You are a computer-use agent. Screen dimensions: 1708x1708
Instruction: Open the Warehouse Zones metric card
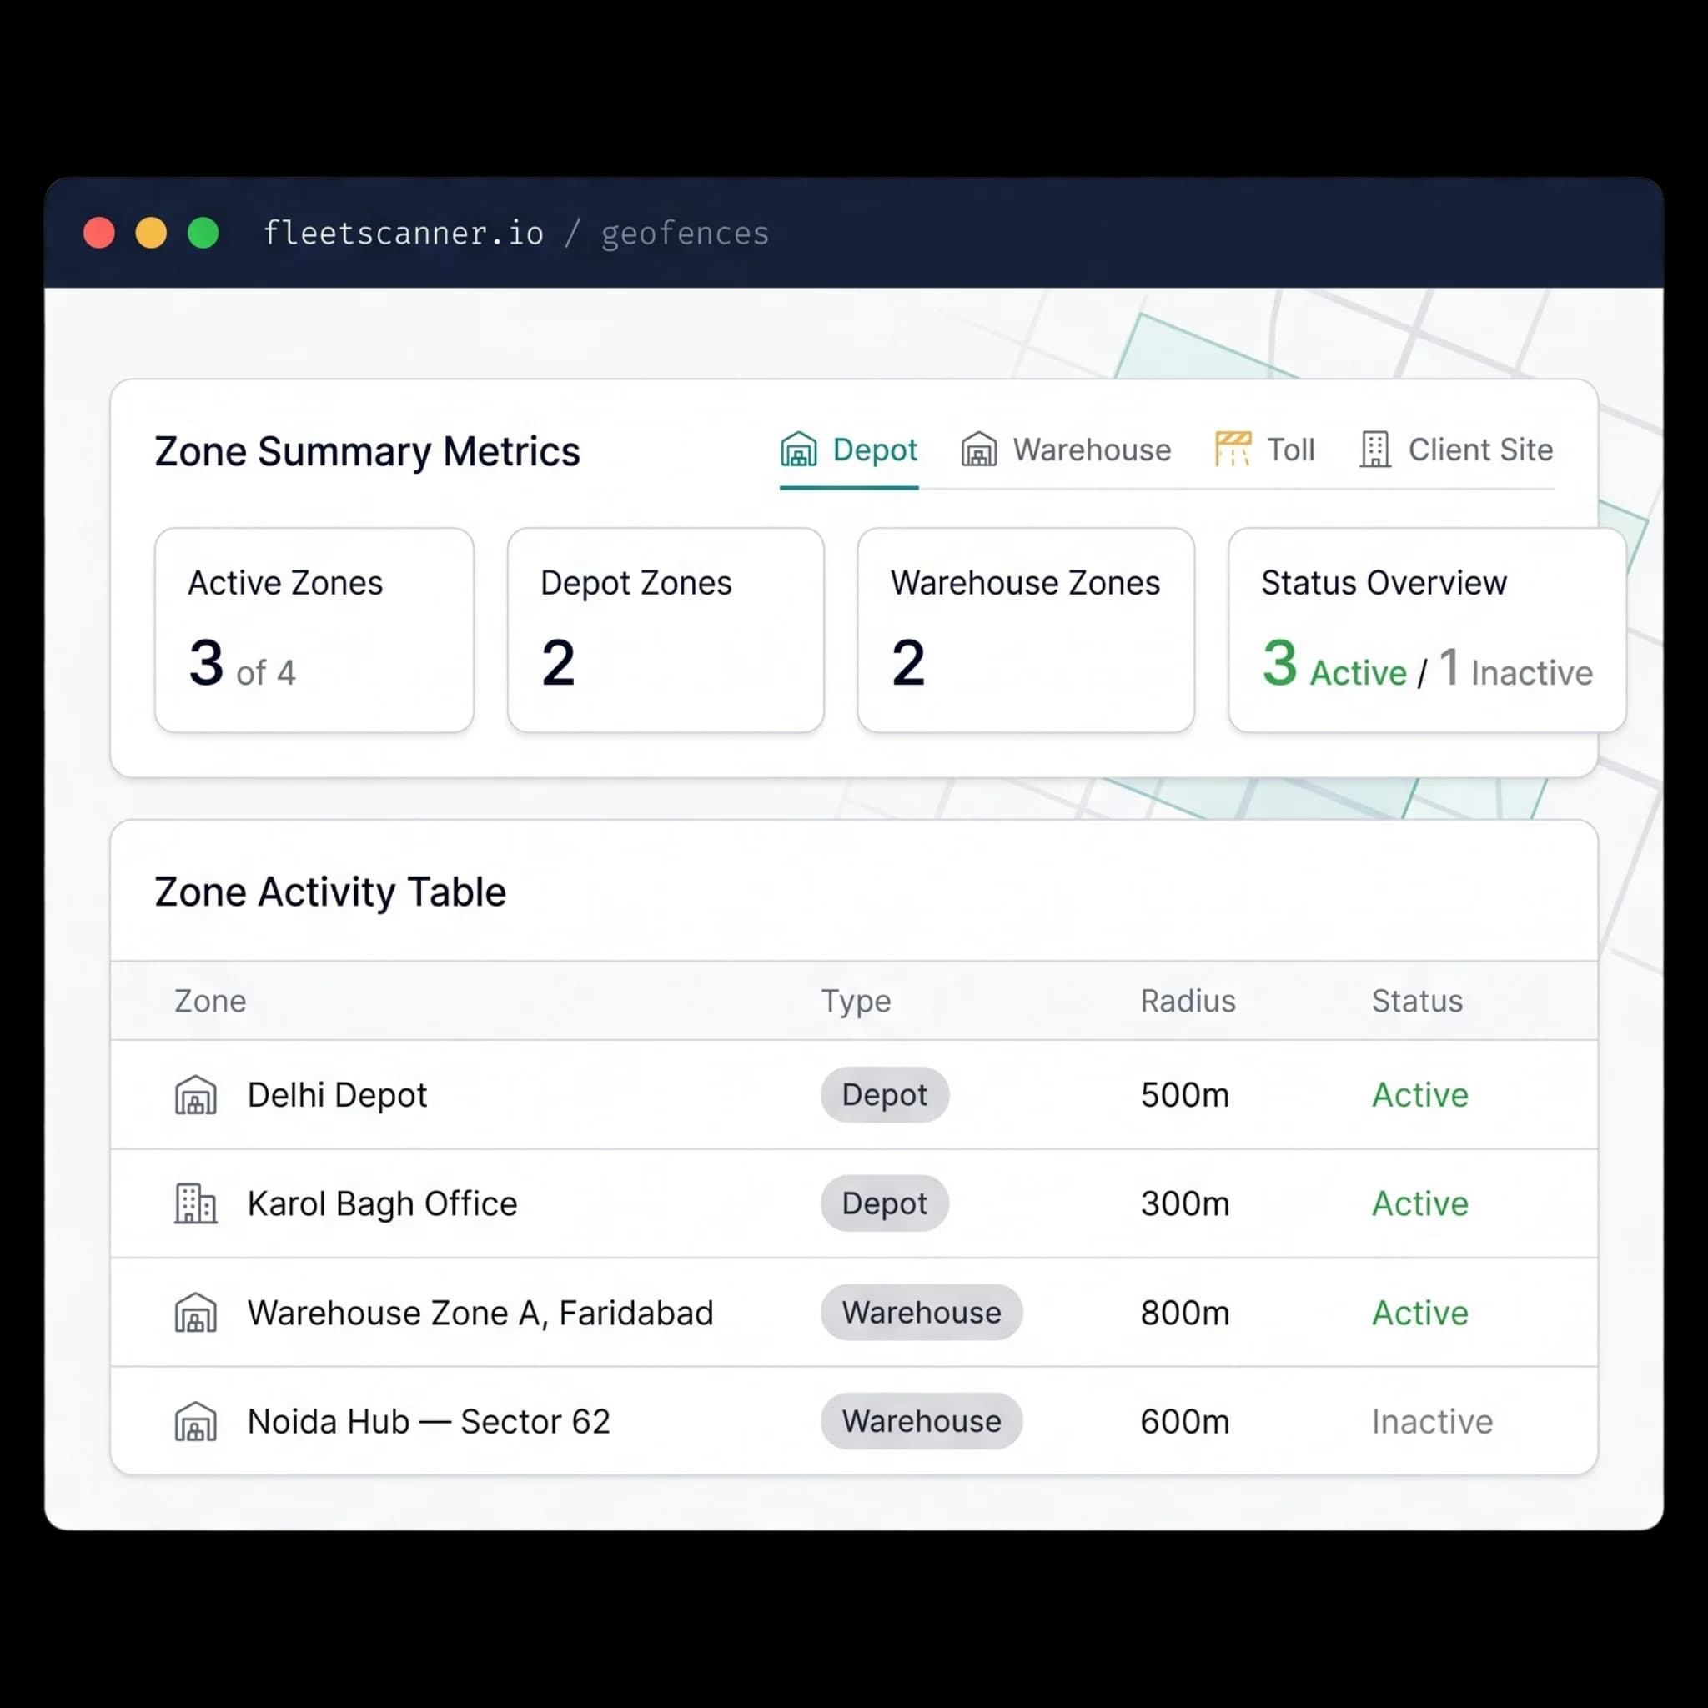click(1026, 630)
